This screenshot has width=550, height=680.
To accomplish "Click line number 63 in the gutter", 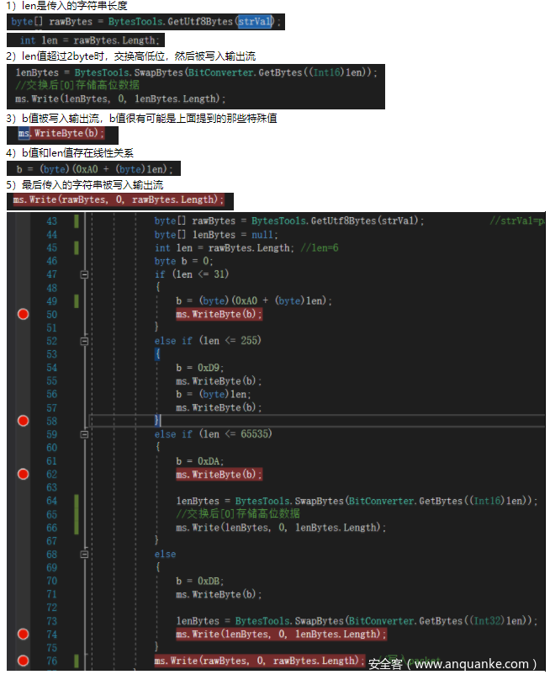I will coord(51,487).
